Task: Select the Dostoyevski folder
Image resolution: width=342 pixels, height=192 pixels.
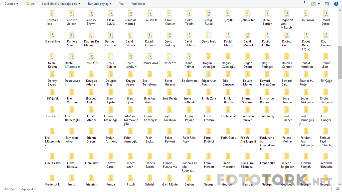Action: [72, 79]
